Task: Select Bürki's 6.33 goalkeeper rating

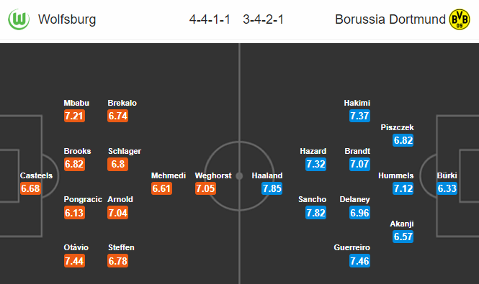Action: pyautogui.click(x=447, y=188)
